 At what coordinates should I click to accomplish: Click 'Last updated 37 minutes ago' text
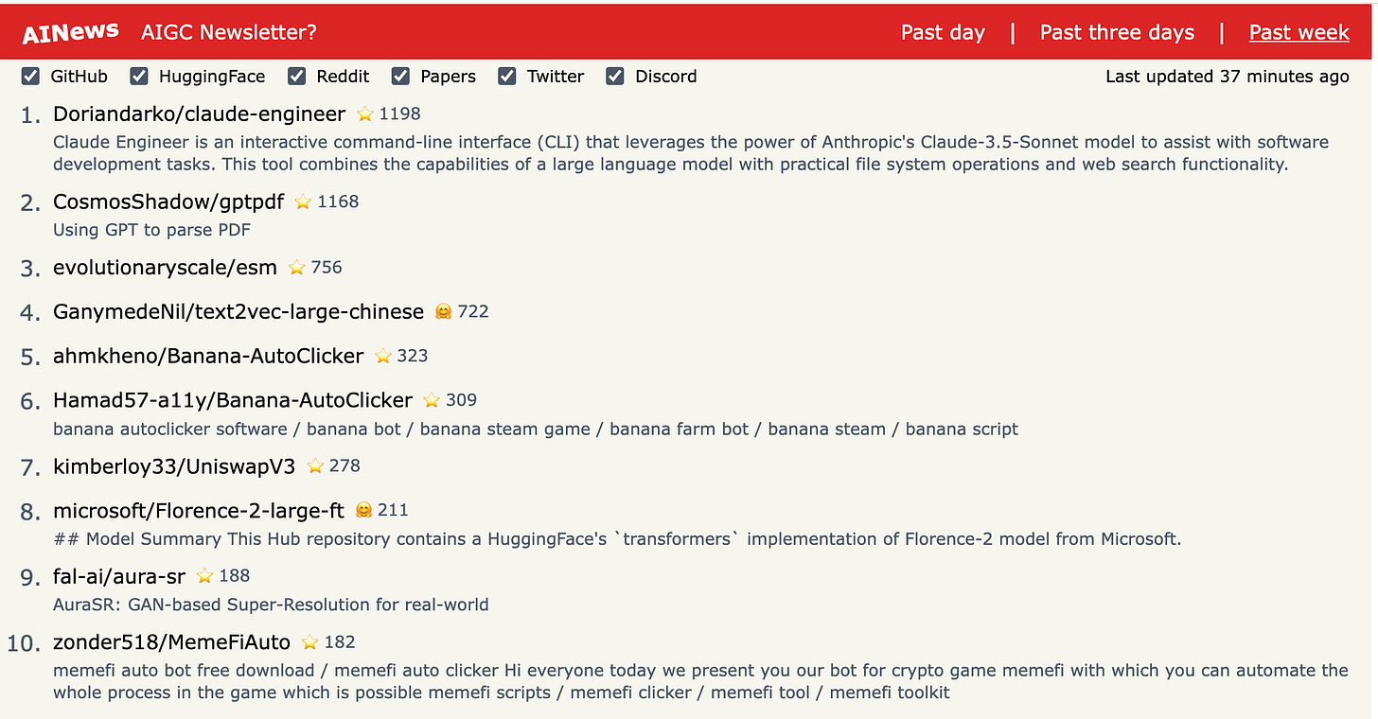(1228, 77)
